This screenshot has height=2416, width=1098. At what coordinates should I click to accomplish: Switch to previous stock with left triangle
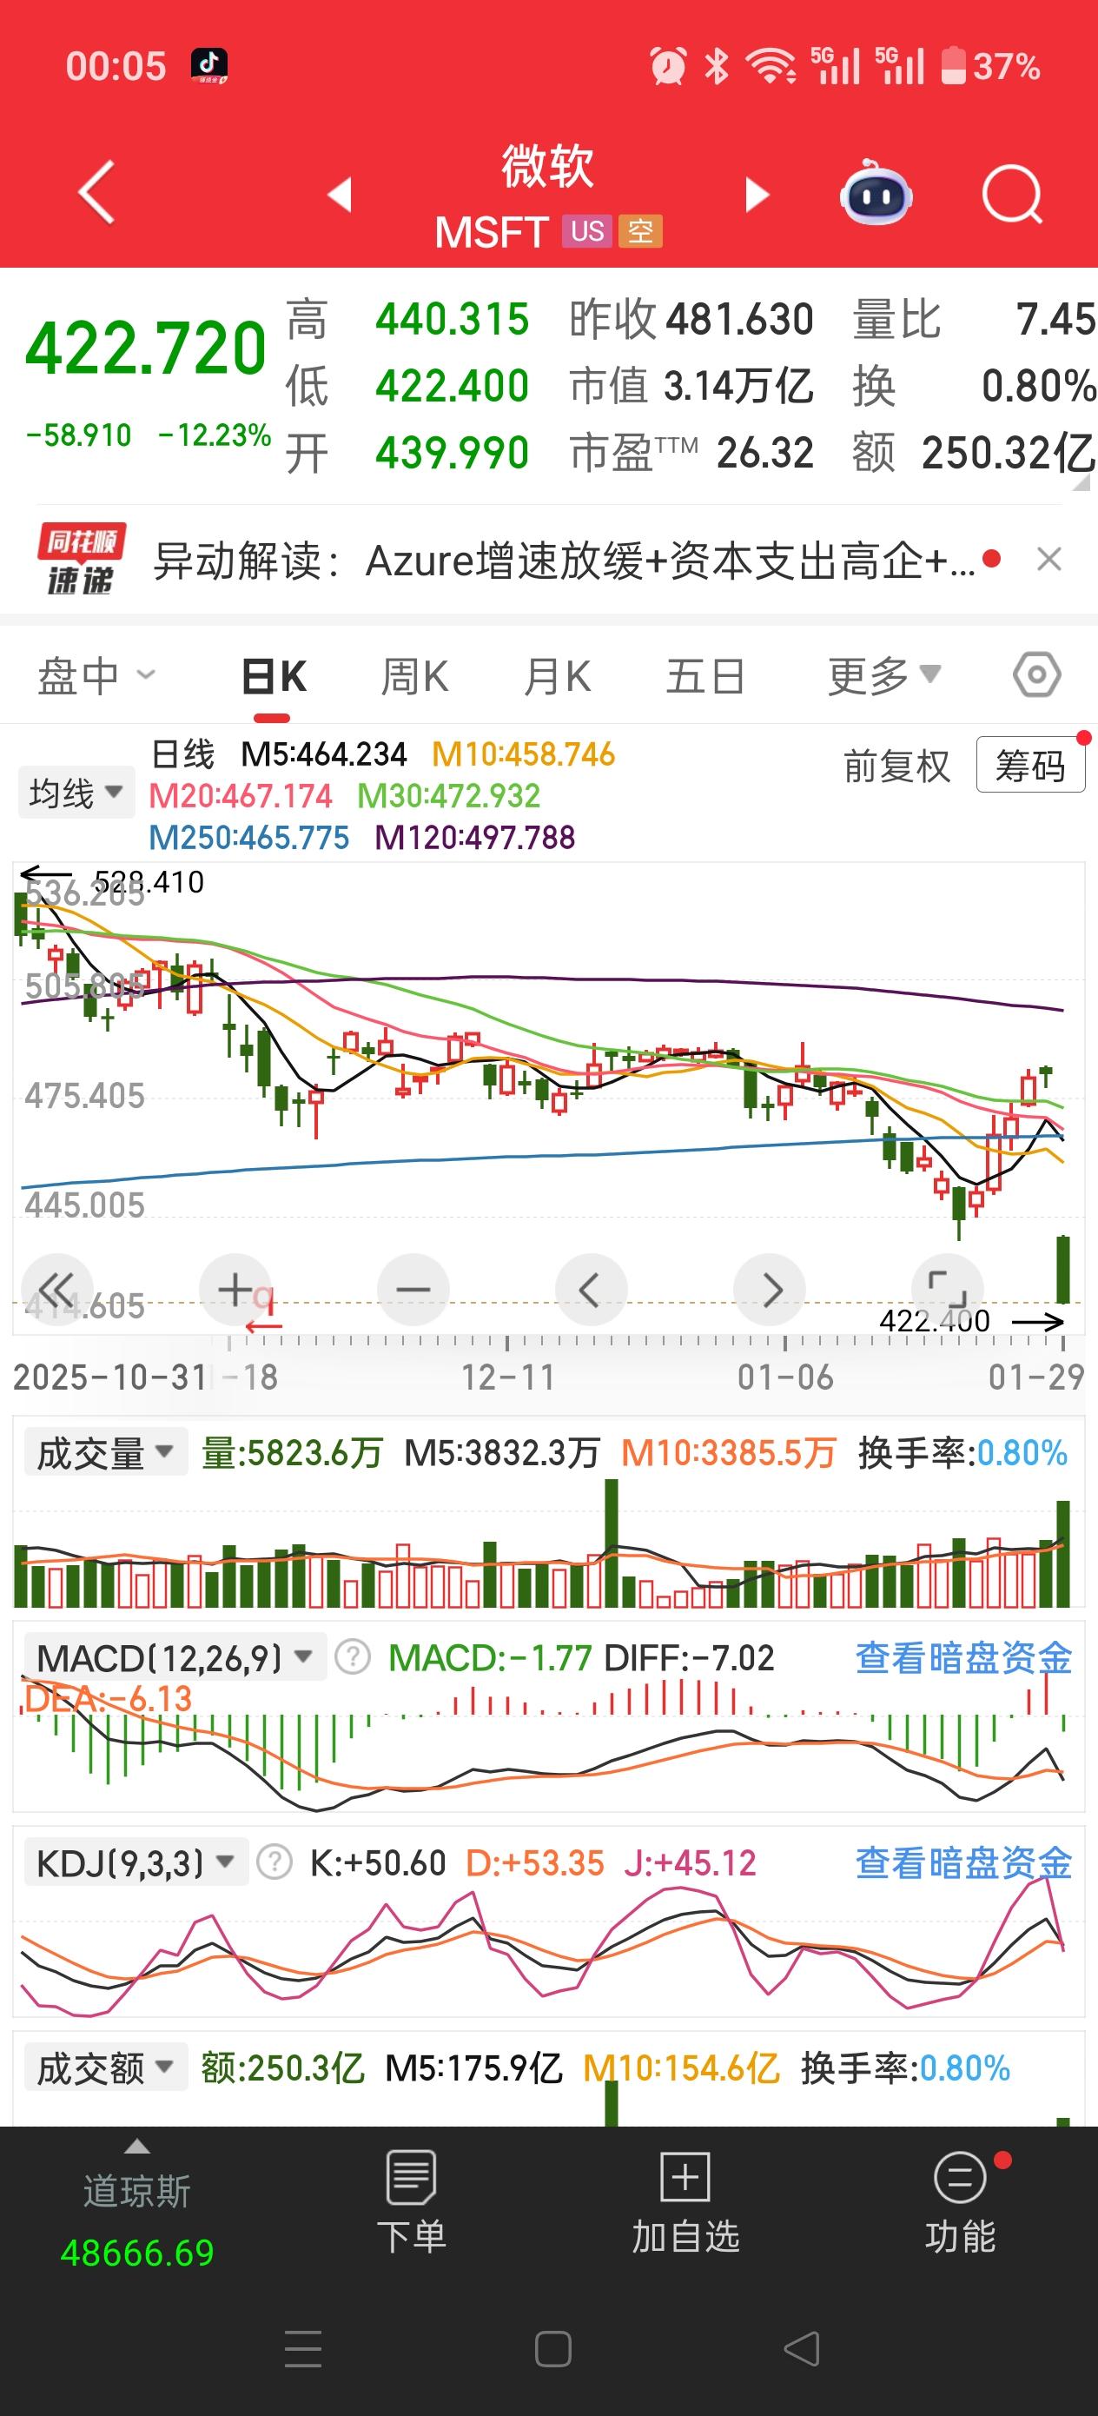(x=340, y=194)
